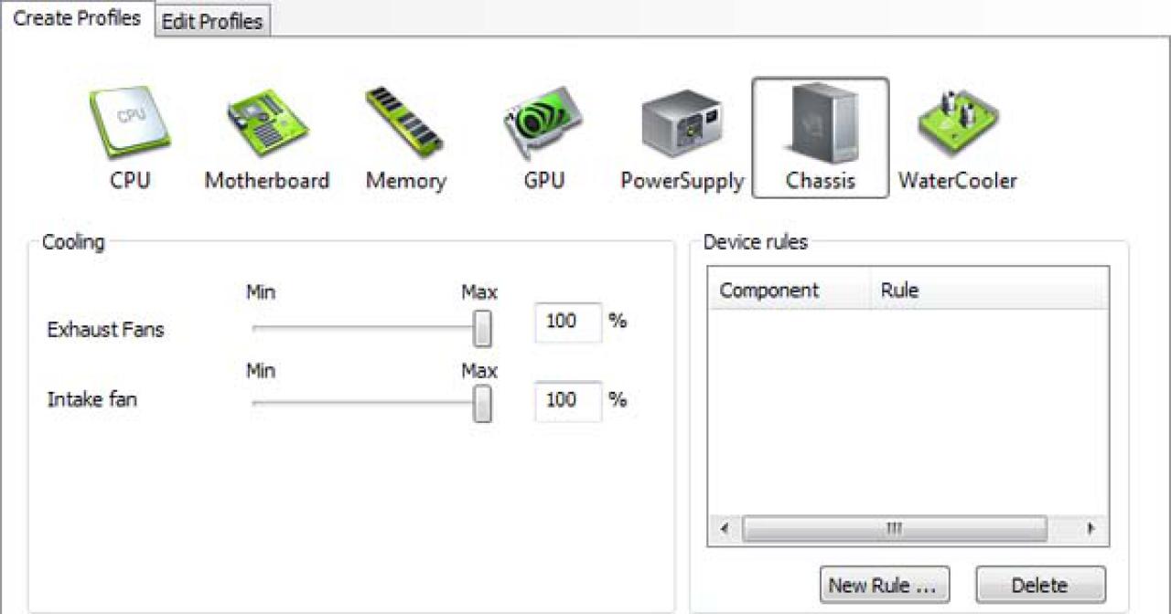Image resolution: width=1171 pixels, height=614 pixels.
Task: Select the Chassis component icon
Action: [821, 137]
